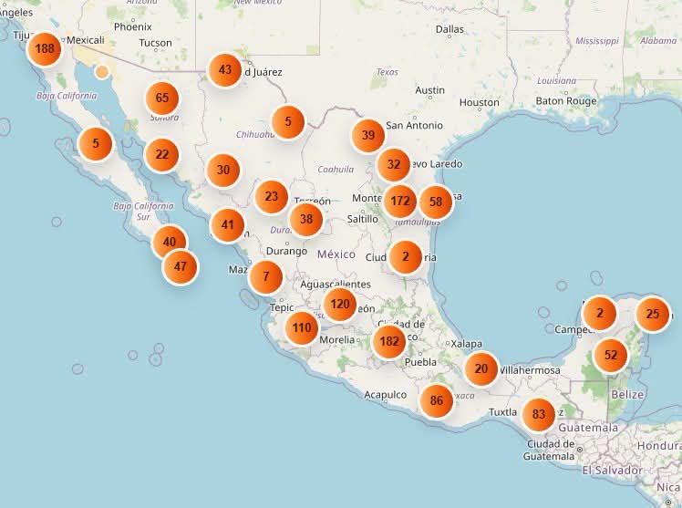682x508 pixels.
Task: Click the Louisiana state label
Action: pyautogui.click(x=556, y=81)
